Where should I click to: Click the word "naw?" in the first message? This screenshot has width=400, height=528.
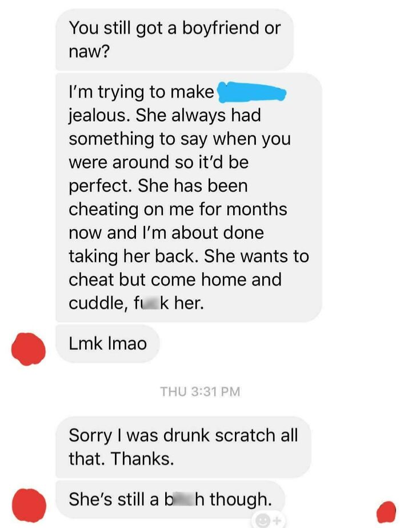point(89,52)
